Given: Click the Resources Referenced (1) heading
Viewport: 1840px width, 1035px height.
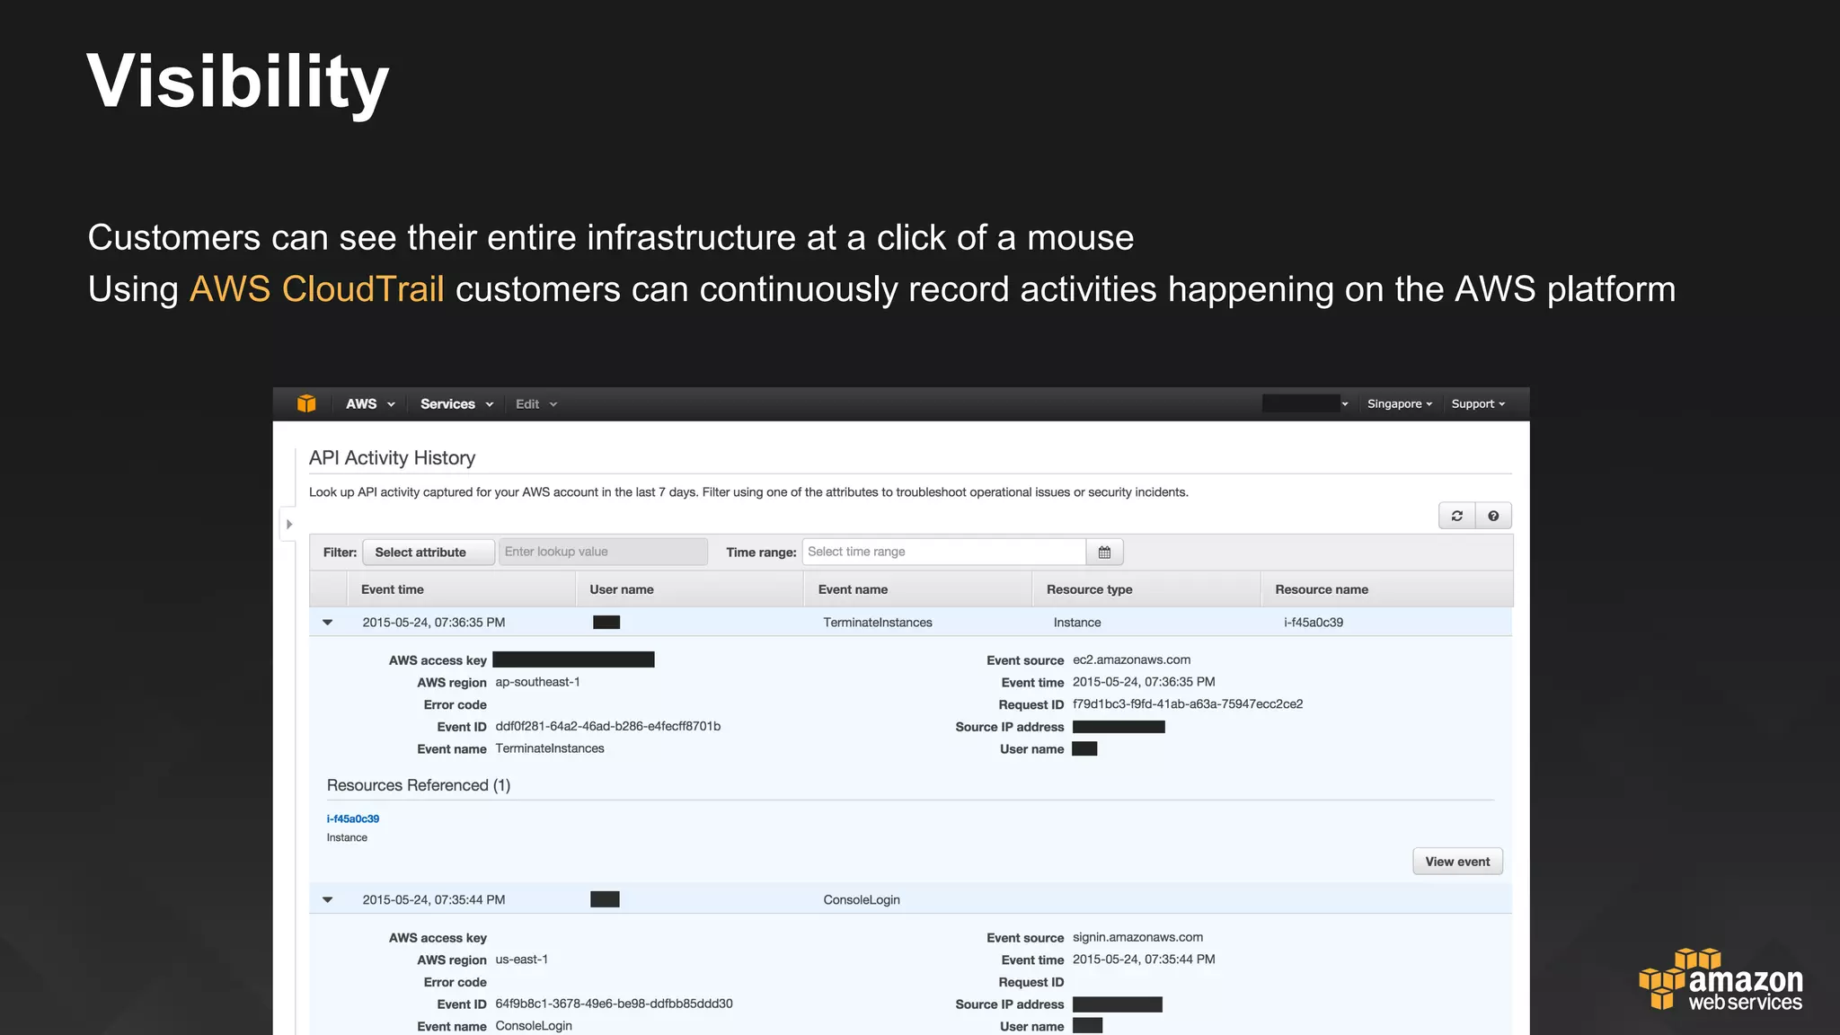Looking at the screenshot, I should coord(419,785).
